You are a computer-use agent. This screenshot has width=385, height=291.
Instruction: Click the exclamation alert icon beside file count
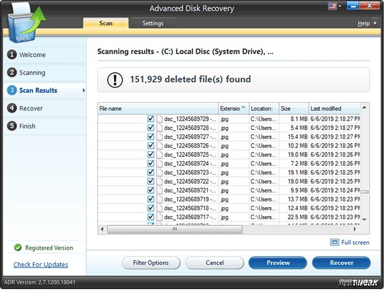[115, 80]
